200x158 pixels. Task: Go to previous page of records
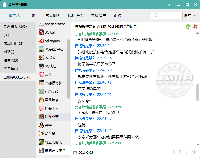pyautogui.click(x=180, y=152)
